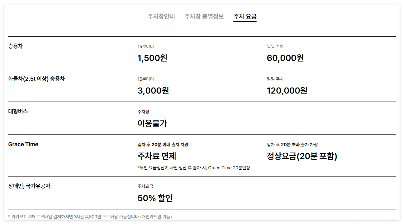Open the 주차장 층별정보 tab

[204, 16]
